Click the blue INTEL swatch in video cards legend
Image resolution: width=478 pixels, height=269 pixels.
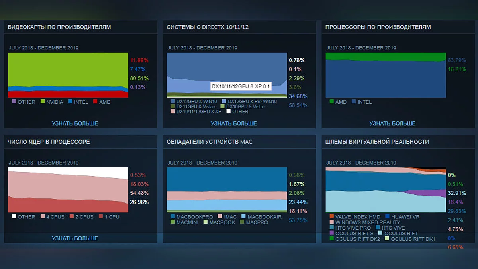point(71,102)
